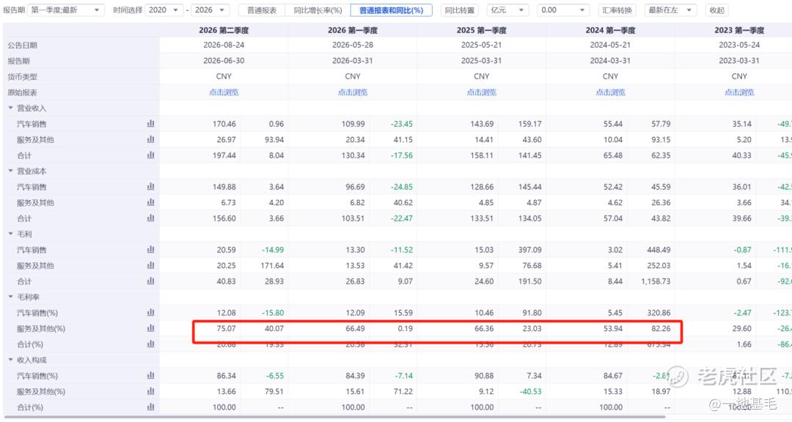Open the start year 2020 dropdown
792x422 pixels.
tap(164, 10)
